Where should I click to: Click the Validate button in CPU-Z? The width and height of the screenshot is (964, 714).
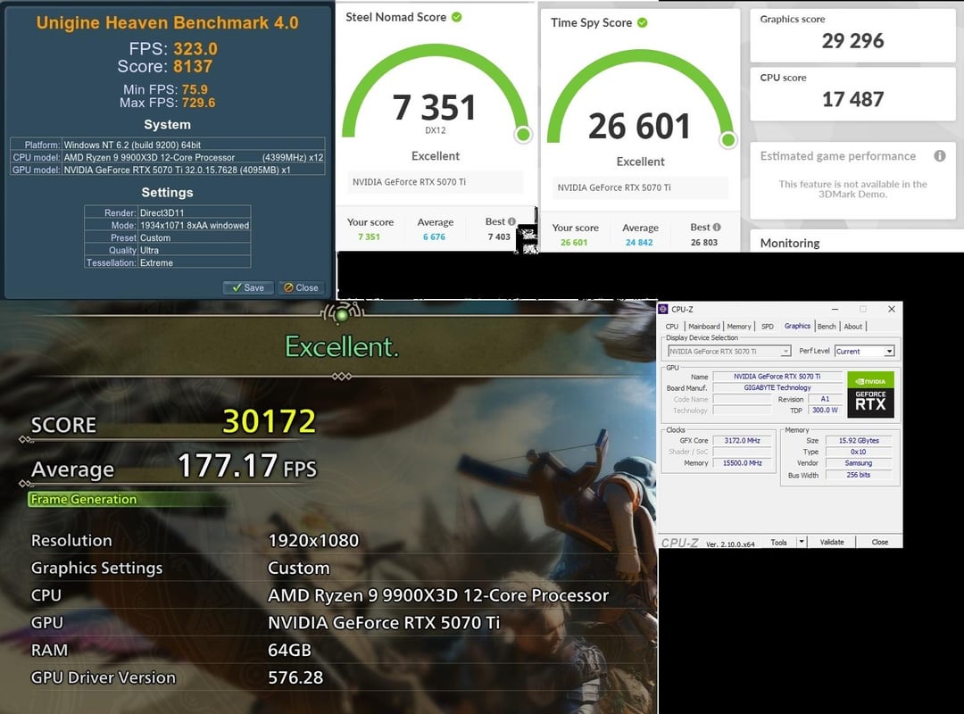832,543
